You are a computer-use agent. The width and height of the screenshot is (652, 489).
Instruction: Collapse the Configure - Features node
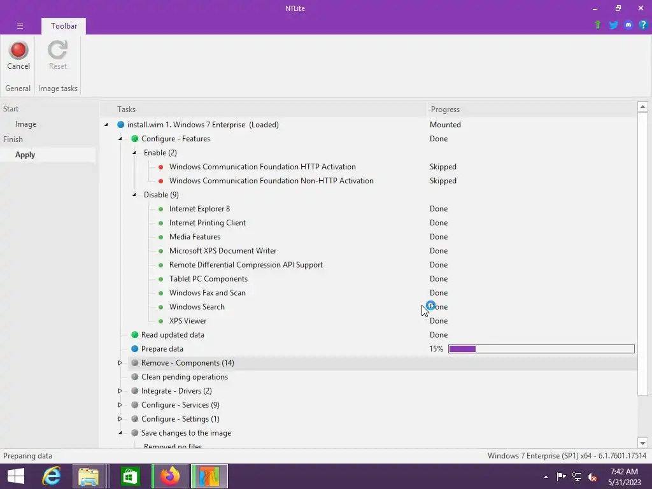[120, 139]
